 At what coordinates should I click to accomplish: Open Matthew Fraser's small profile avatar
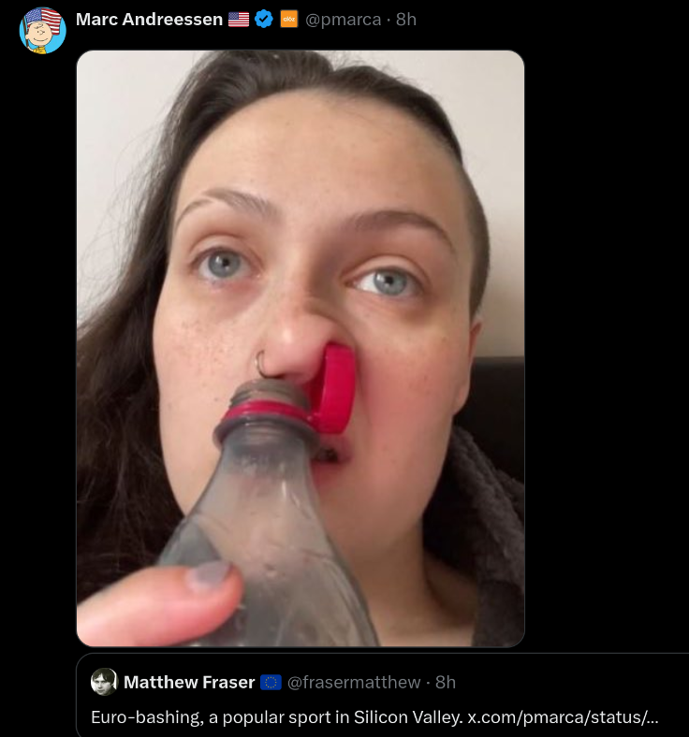(104, 682)
